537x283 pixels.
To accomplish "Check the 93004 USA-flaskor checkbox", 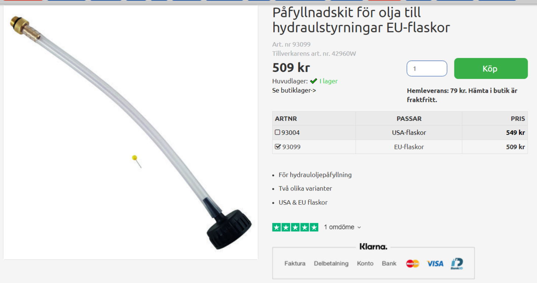I will click(x=277, y=132).
